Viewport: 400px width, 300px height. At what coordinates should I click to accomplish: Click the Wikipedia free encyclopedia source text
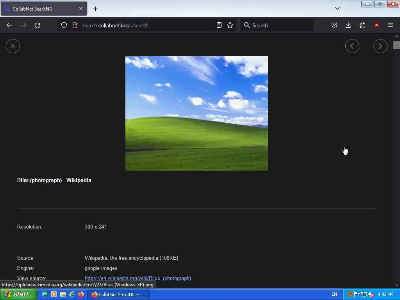131,258
